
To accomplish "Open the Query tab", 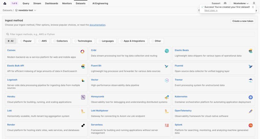I will coord(26,3).
